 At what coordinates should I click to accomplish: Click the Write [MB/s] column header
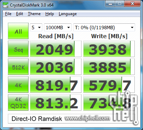coord(109,36)
